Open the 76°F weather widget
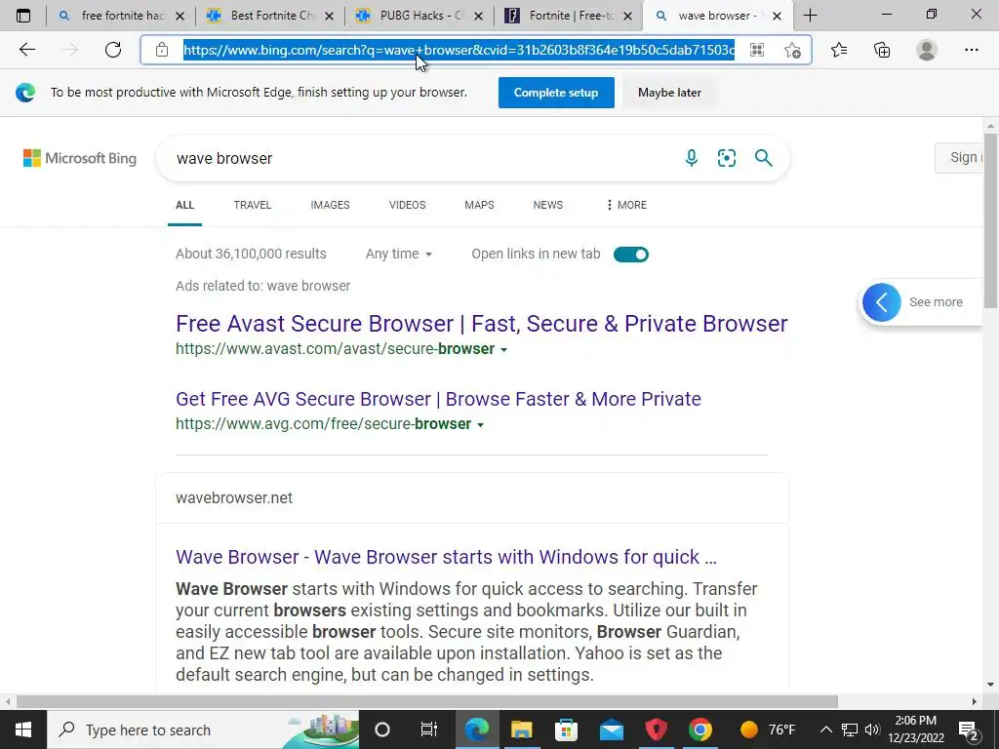 point(767,729)
